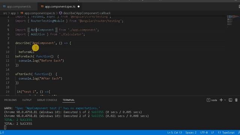Open the OUTPUT panel tab
The image size is (240, 135).
point(27,100)
